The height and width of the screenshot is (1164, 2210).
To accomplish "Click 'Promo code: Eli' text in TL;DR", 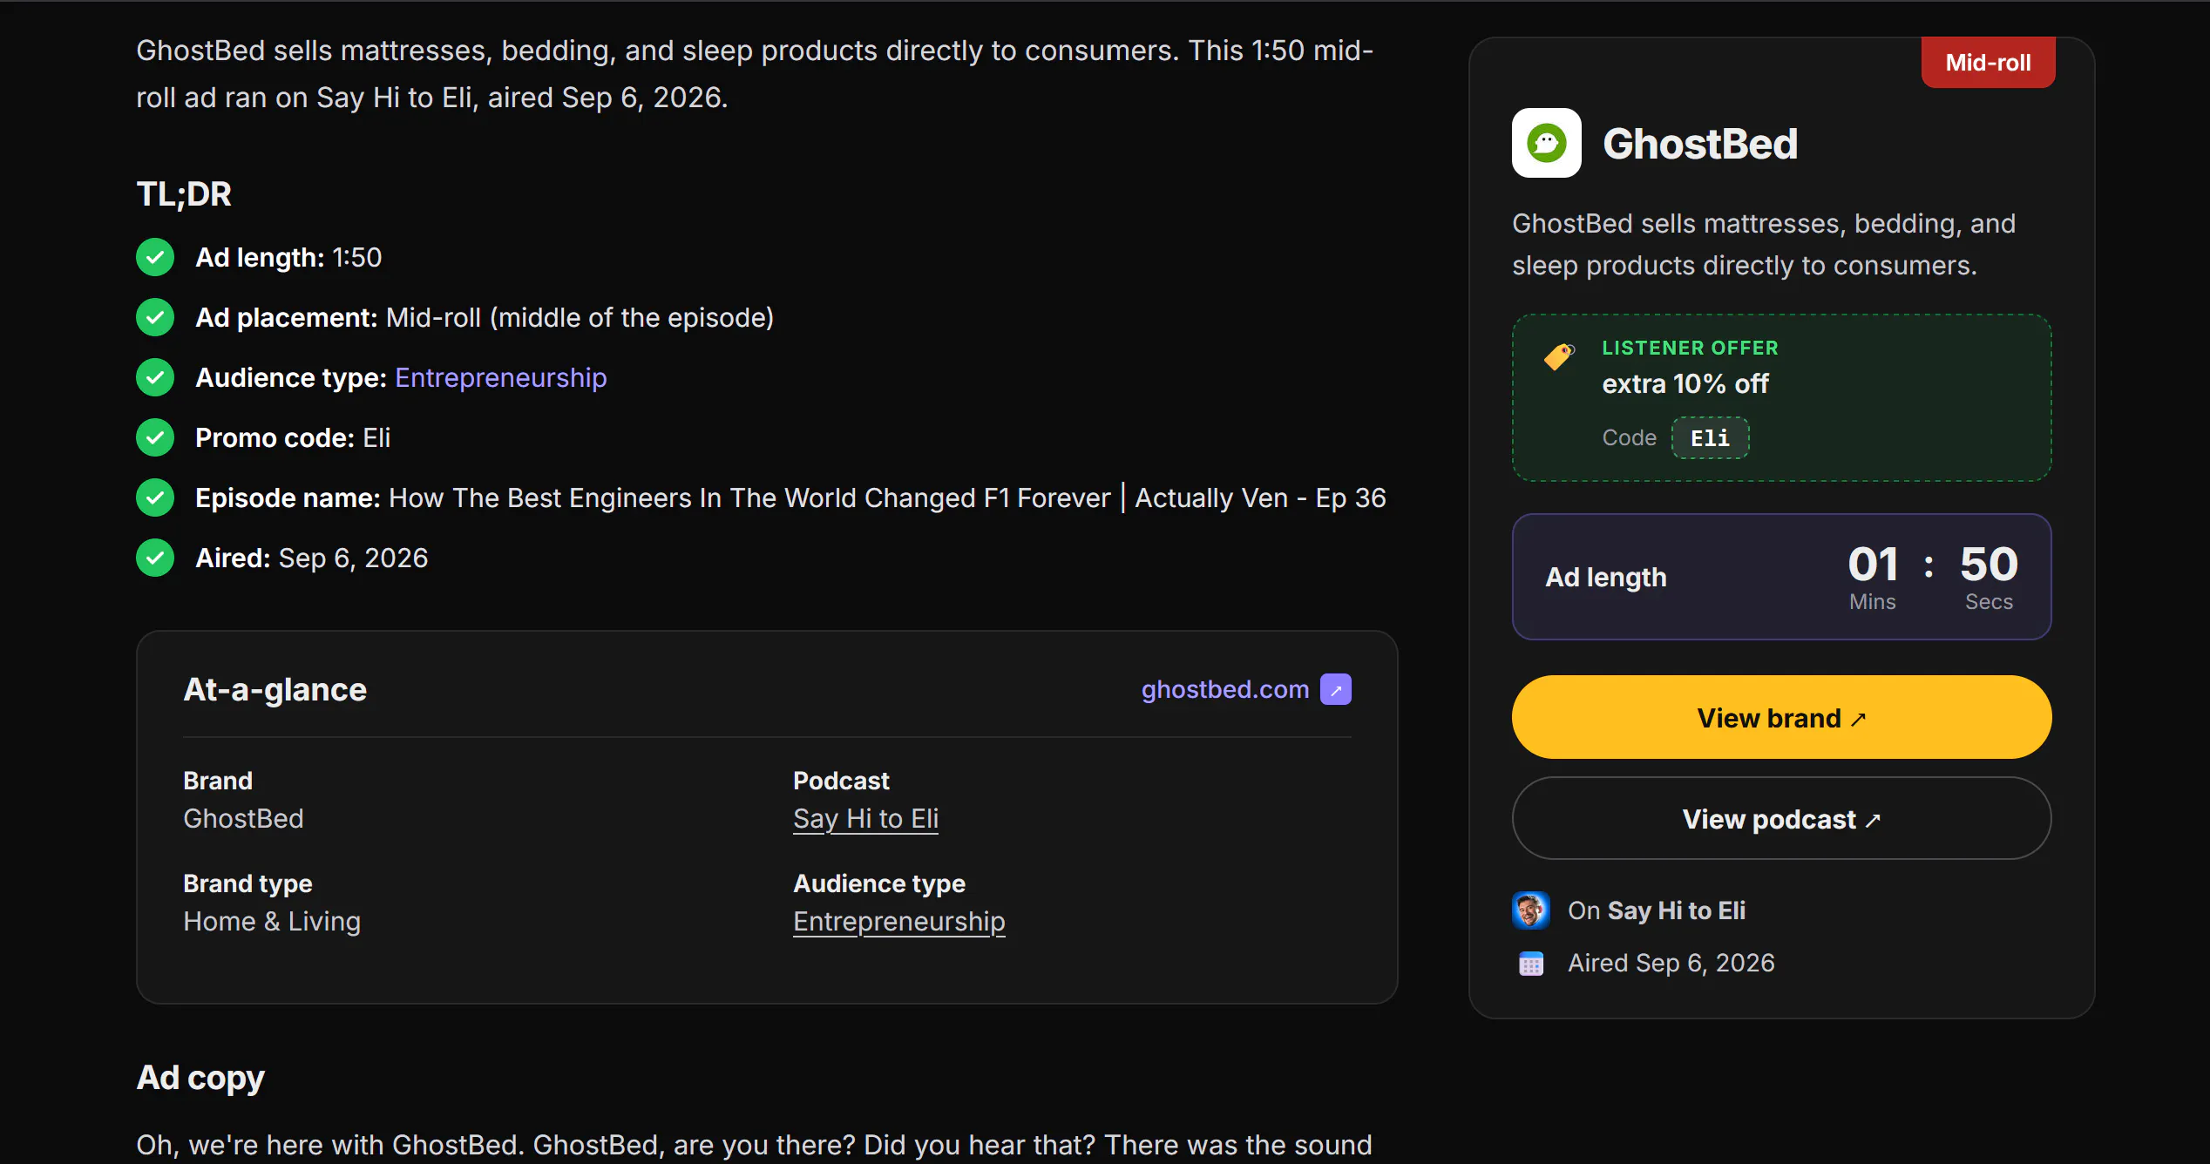I will pos(293,438).
